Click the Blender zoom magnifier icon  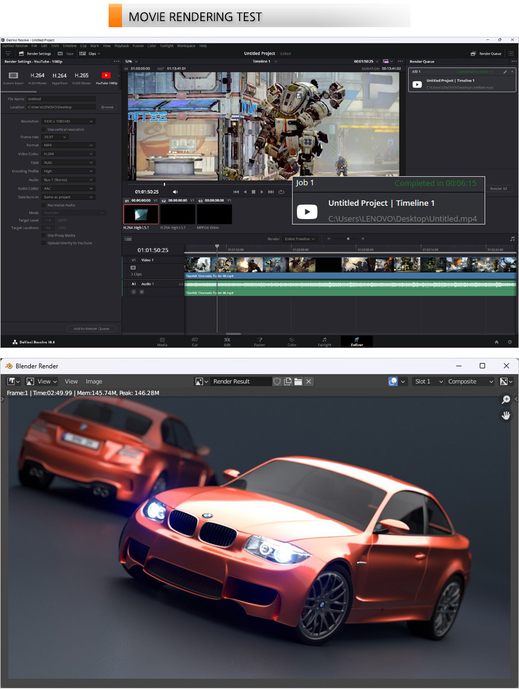pos(506,400)
